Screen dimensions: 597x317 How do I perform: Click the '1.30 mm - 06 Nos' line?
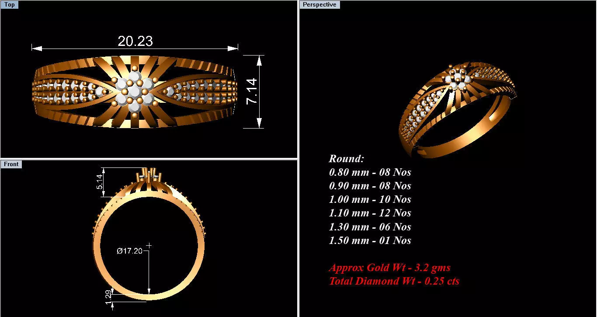click(370, 226)
